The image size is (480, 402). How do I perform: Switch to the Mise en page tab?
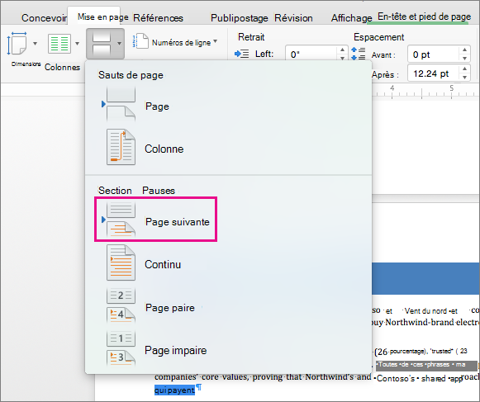(x=102, y=17)
